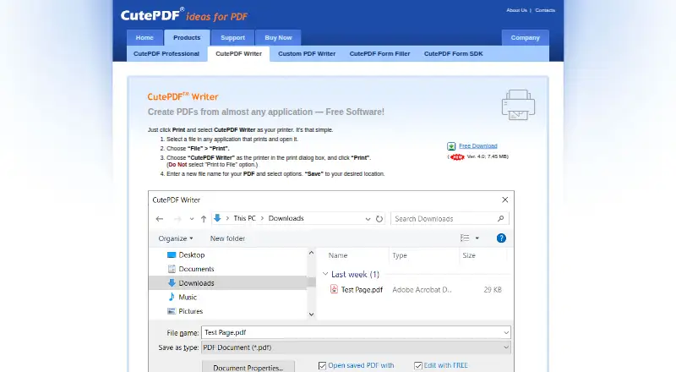
Task: Open the About Us link
Action: [x=516, y=10]
